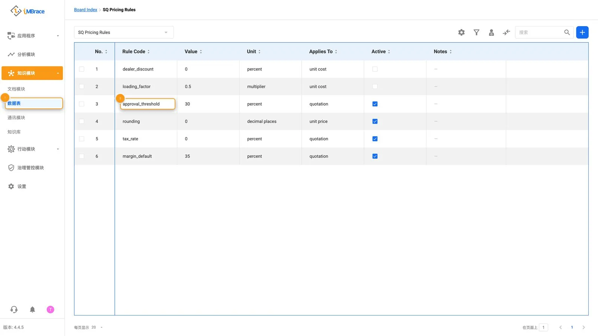Open 知识库 submenu item
The height and width of the screenshot is (336, 598).
click(x=14, y=132)
